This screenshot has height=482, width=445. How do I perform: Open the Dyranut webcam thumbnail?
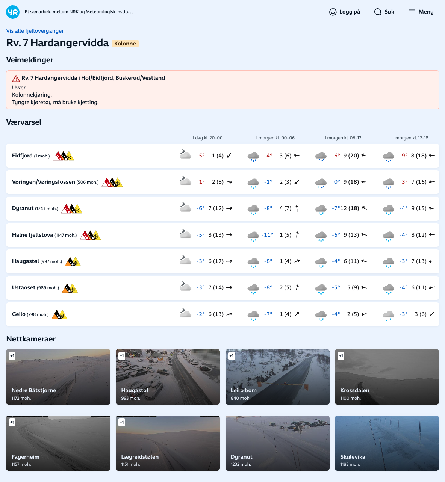tap(277, 443)
